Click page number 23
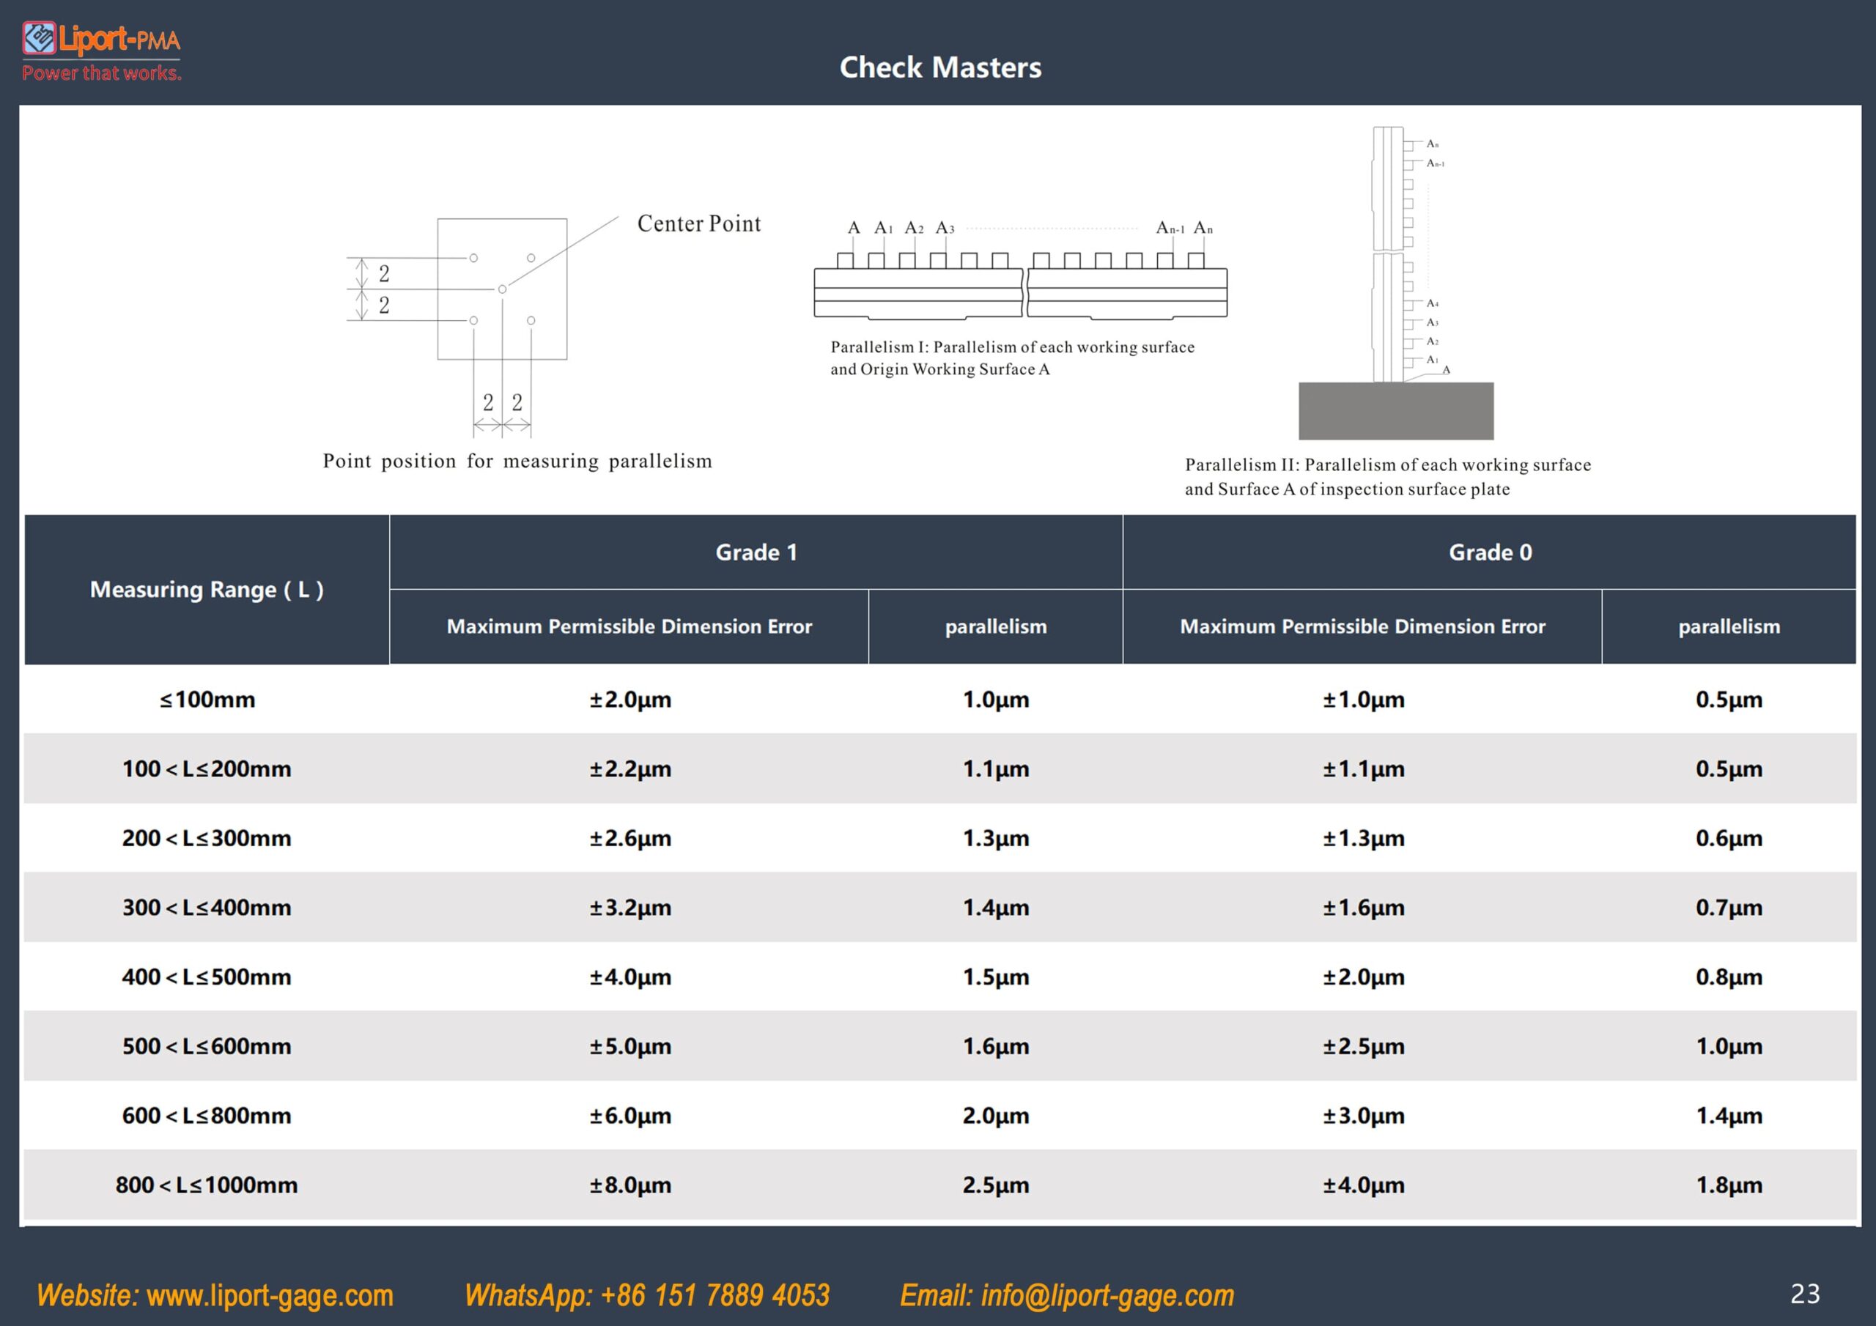Screen dimensions: 1876x1326 (1805, 1293)
